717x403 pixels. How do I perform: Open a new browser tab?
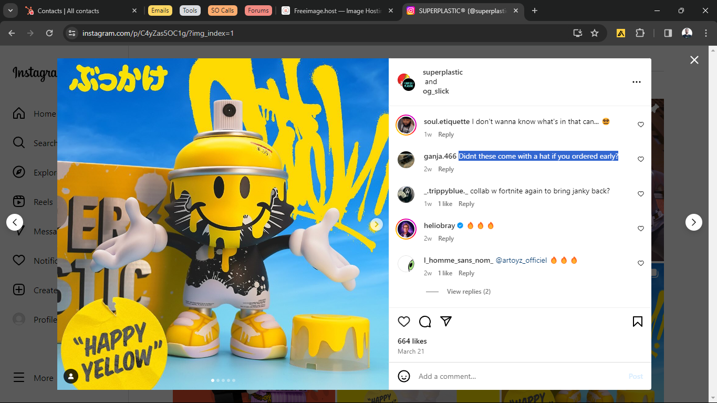point(535,11)
